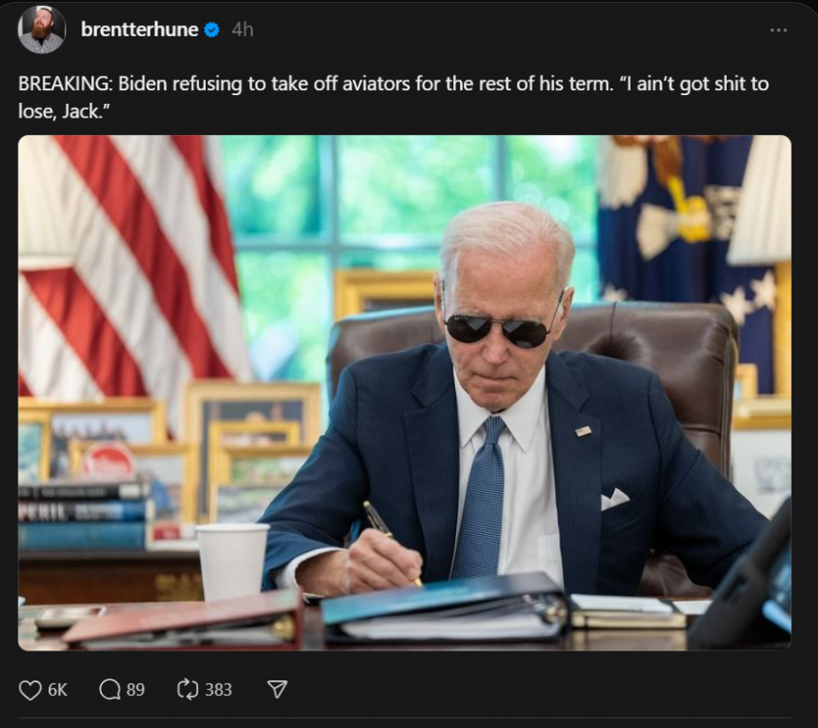Screen dimensions: 818x728
Task: Click the white pocket square in the photo
Action: [x=613, y=499]
